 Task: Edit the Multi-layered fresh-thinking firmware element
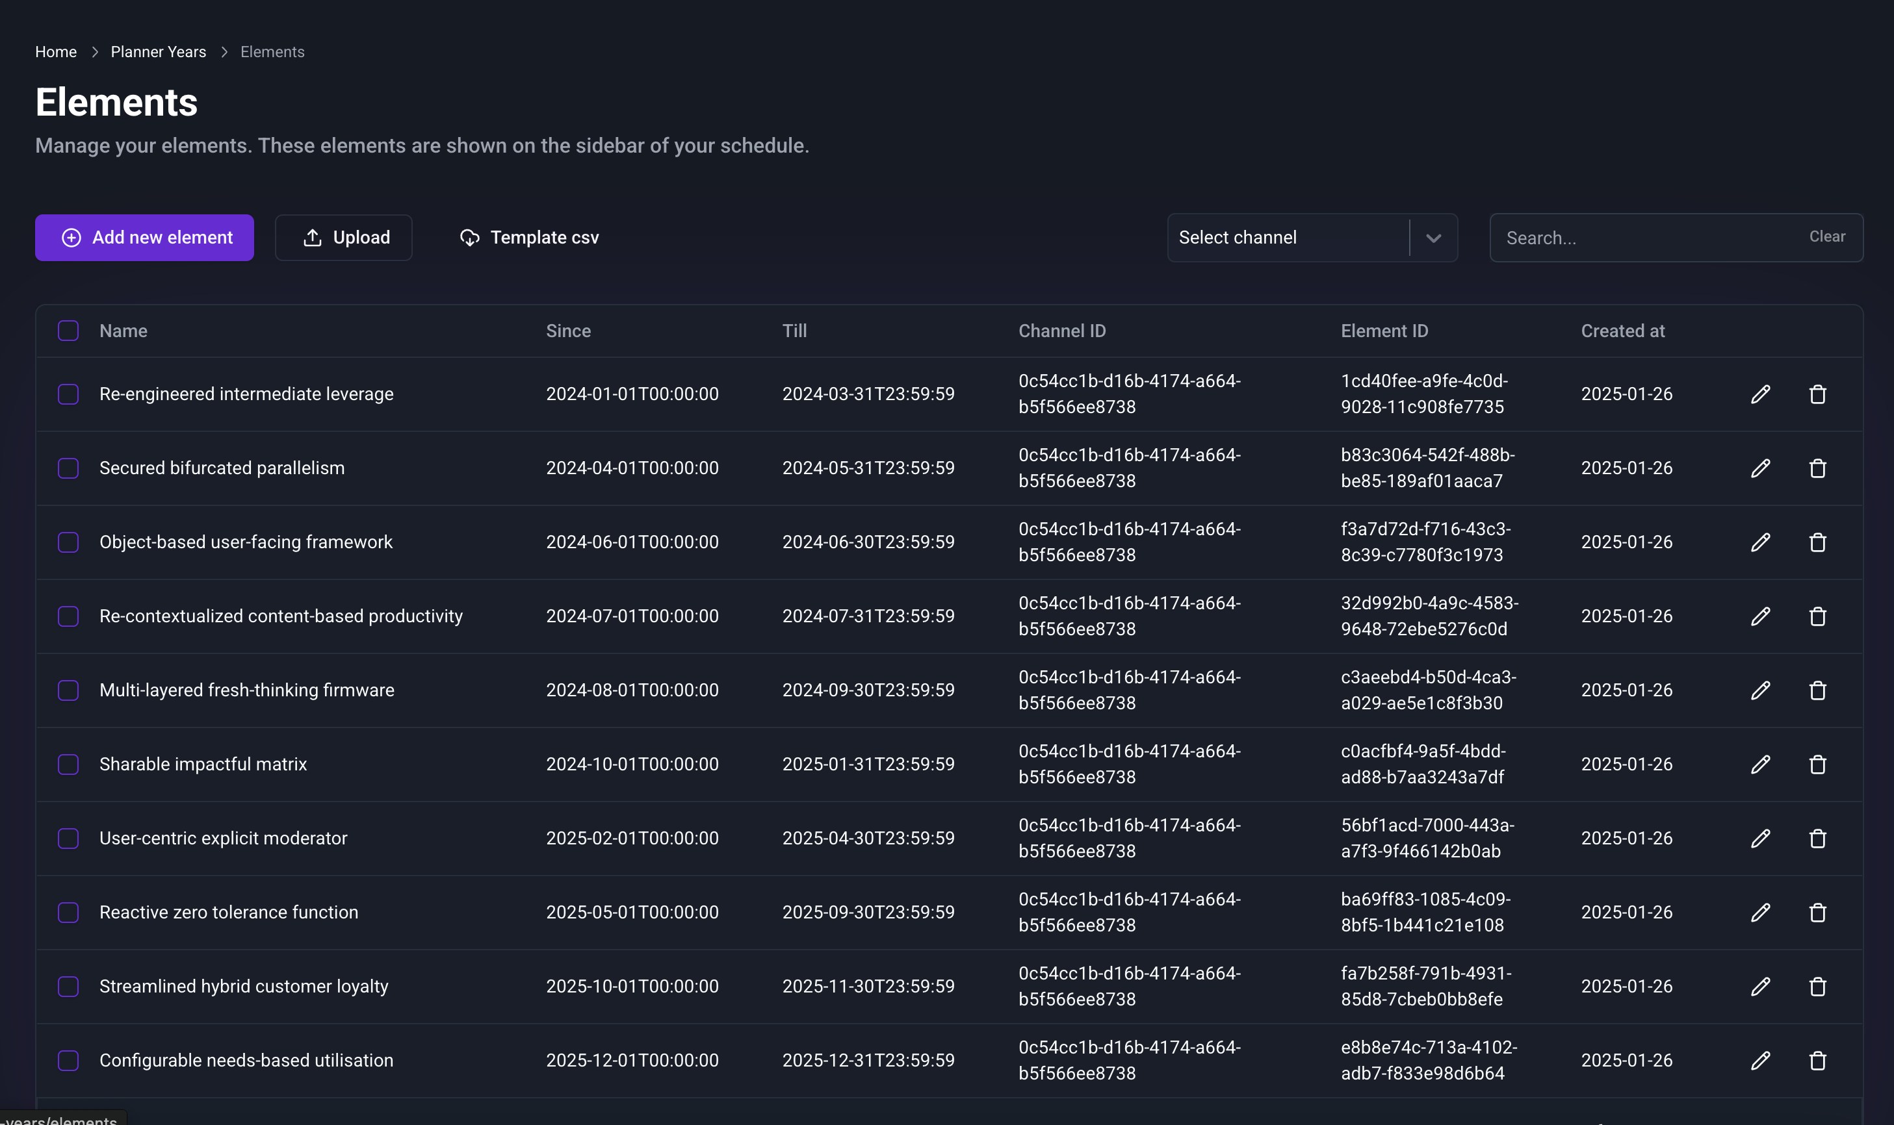click(x=1759, y=690)
